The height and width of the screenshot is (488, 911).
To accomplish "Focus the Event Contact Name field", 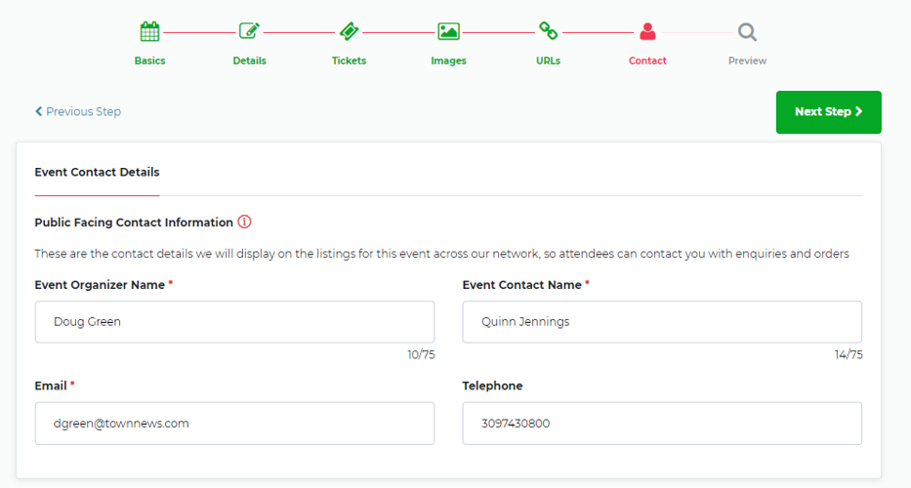I will (661, 321).
